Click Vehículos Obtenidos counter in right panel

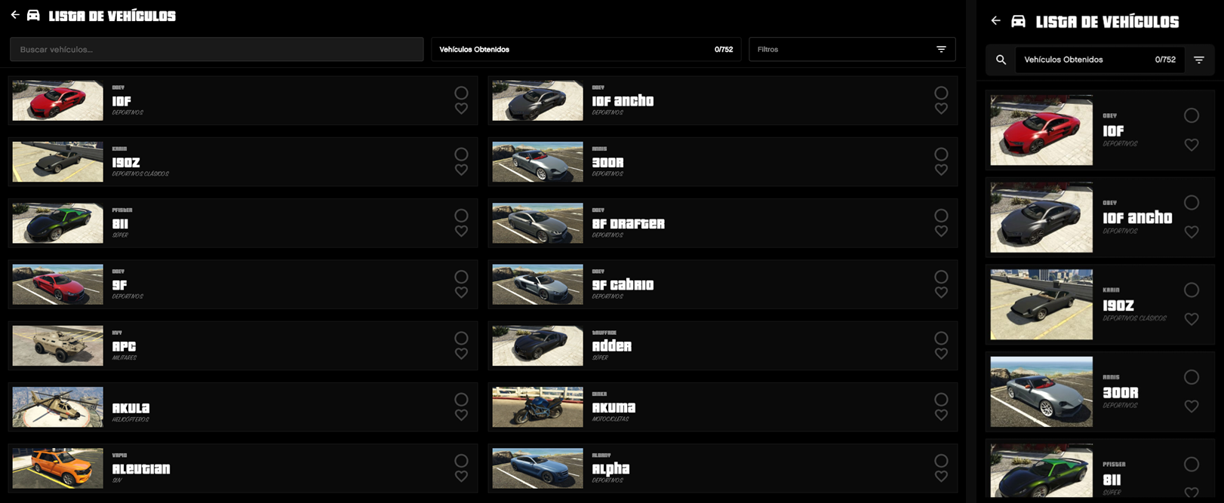click(1099, 60)
